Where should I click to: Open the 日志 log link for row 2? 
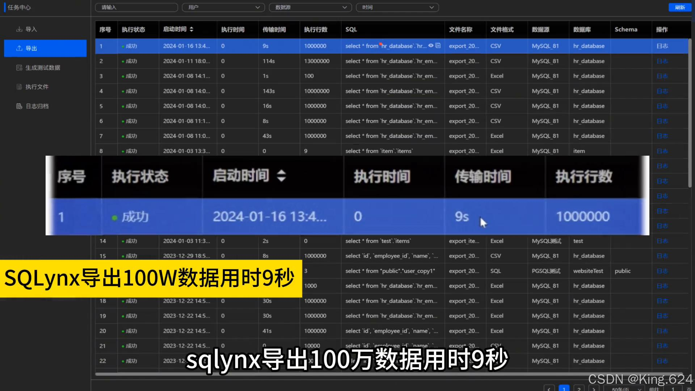pos(662,61)
